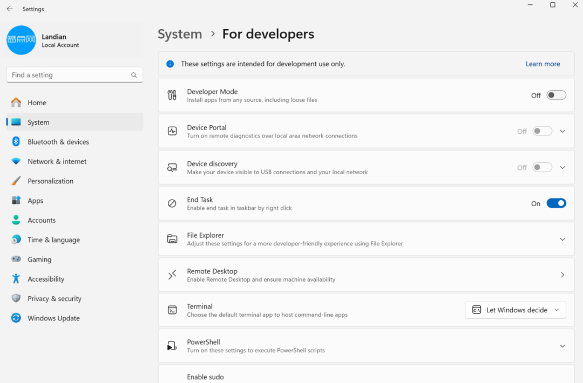This screenshot has width=583, height=383.
Task: Open Remote Desktop page via chevron
Action: [x=562, y=275]
